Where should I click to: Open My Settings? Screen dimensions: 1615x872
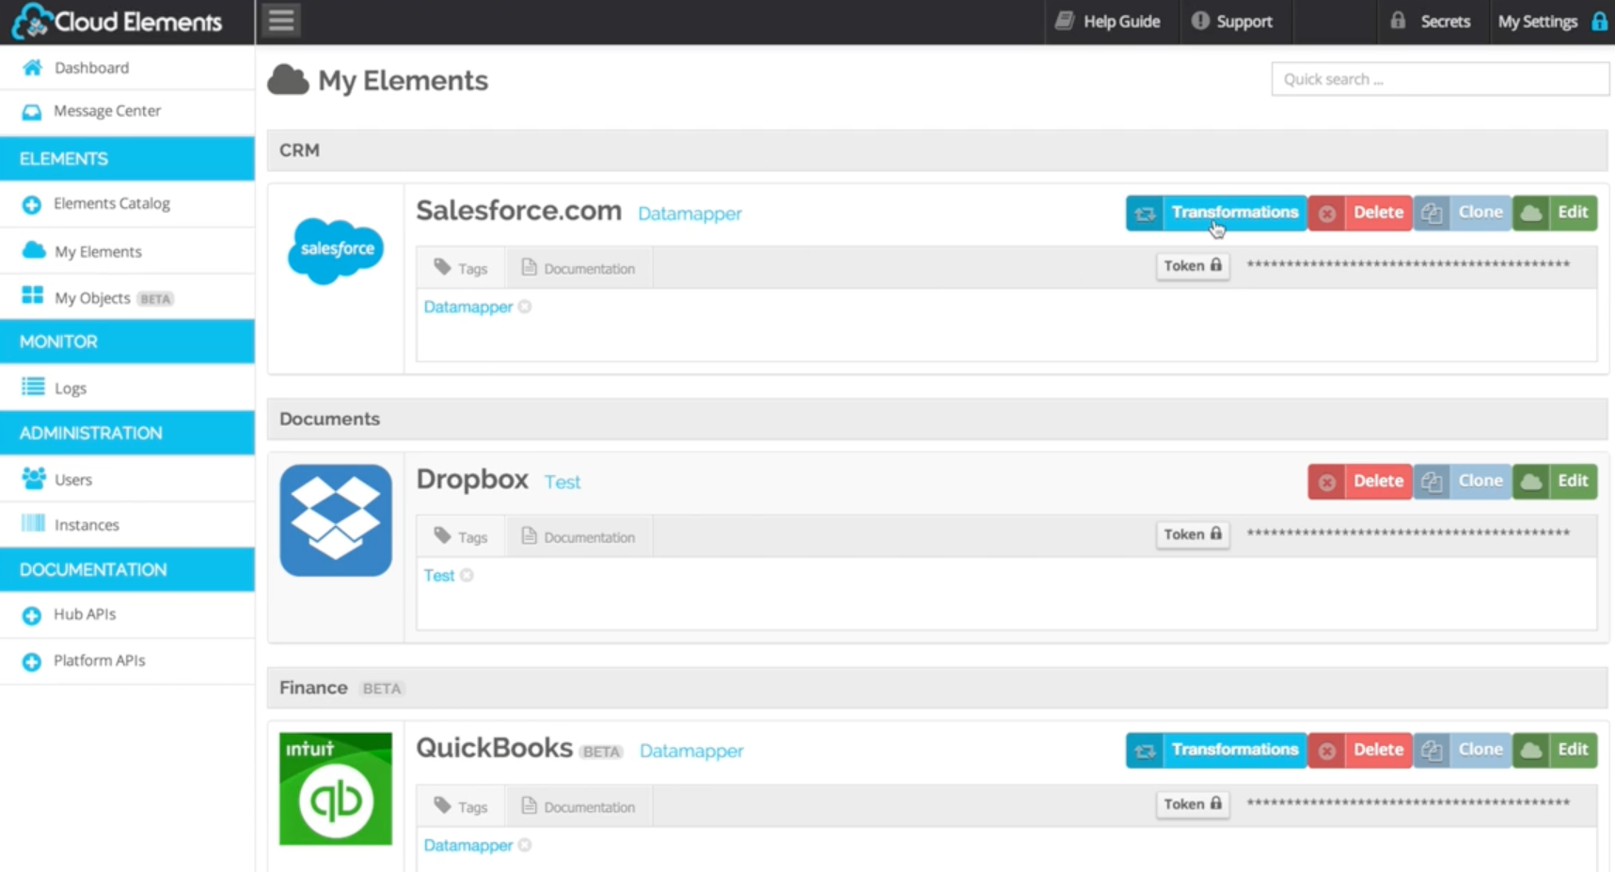pos(1537,21)
